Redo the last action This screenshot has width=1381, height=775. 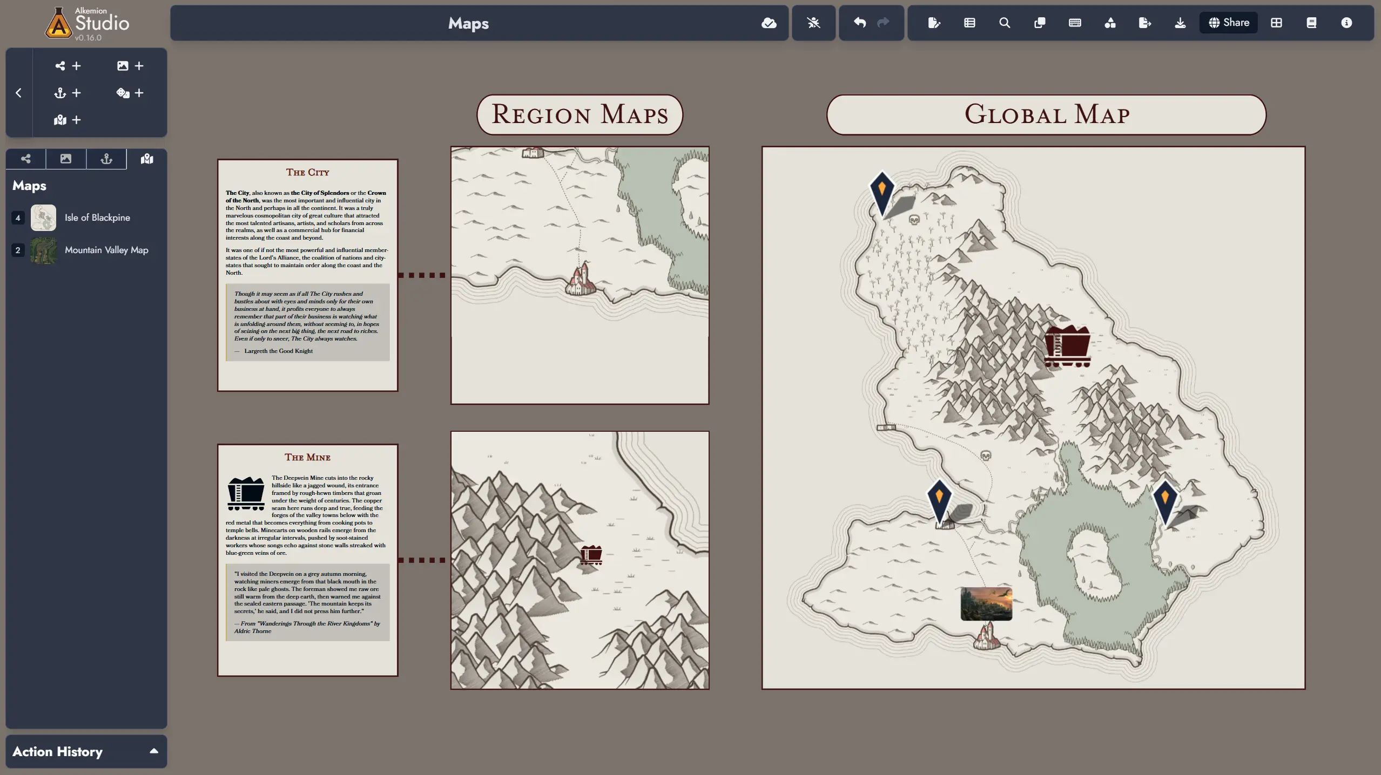[x=882, y=23]
